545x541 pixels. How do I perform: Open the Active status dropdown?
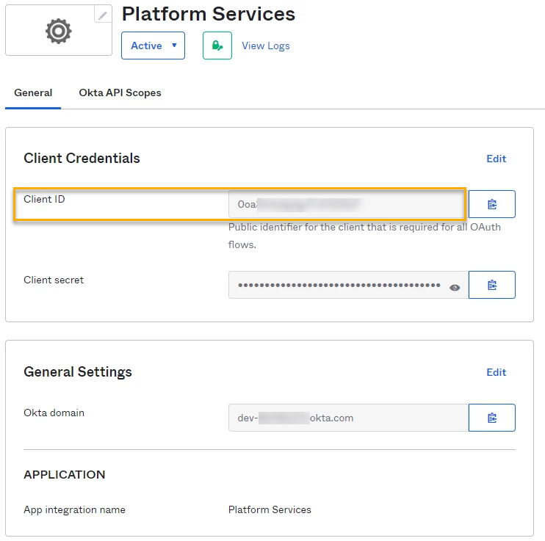coord(153,46)
